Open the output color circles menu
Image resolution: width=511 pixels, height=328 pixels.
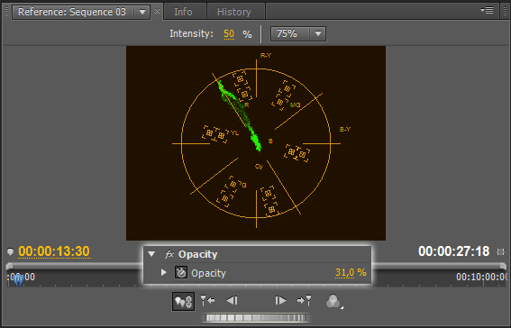tap(334, 301)
